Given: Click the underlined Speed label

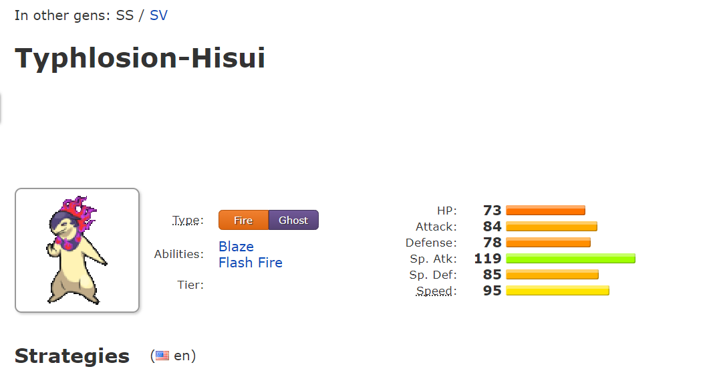Looking at the screenshot, I should click(x=436, y=291).
